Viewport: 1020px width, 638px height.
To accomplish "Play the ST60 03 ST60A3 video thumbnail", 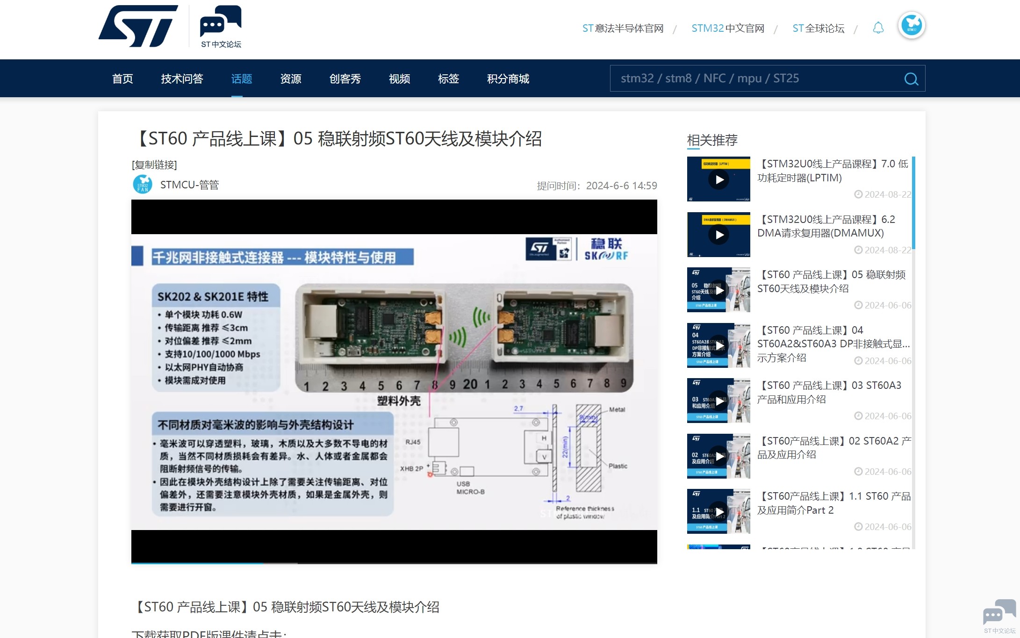I will coord(718,401).
